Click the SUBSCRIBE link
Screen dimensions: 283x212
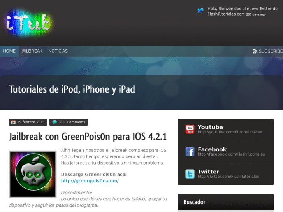(x=271, y=51)
